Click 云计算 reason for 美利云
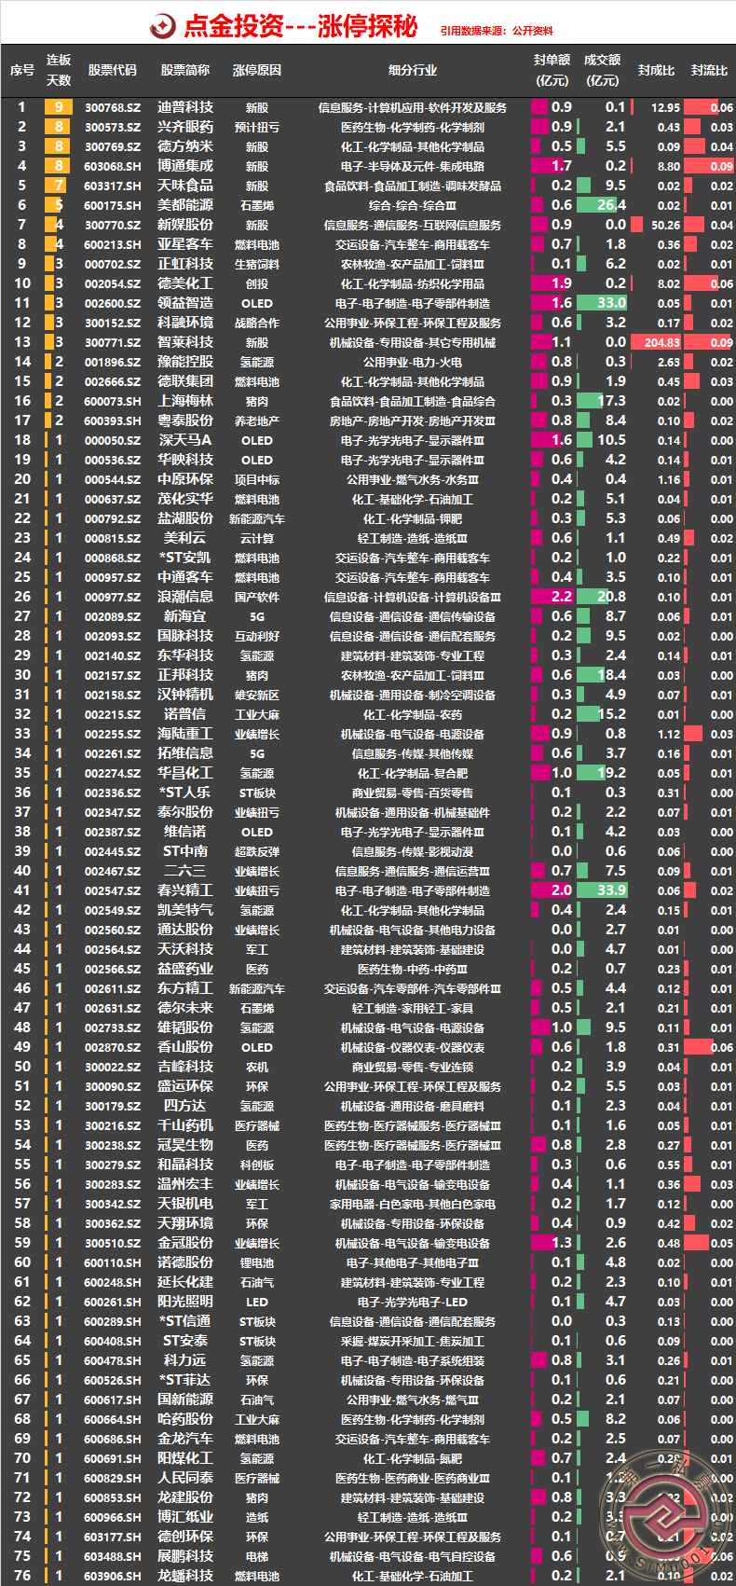Viewport: 736px width, 1586px height. pyautogui.click(x=257, y=539)
